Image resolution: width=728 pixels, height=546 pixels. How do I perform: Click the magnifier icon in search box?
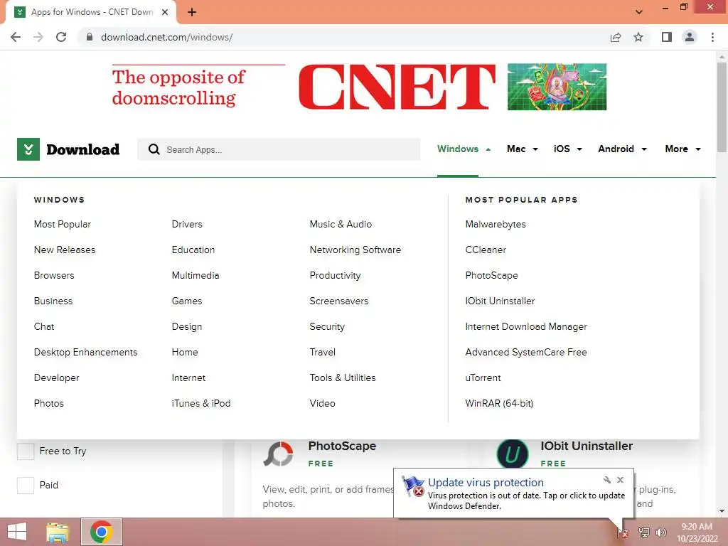tap(154, 149)
